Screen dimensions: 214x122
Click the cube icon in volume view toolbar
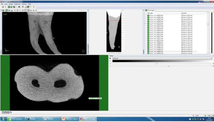click(18, 10)
